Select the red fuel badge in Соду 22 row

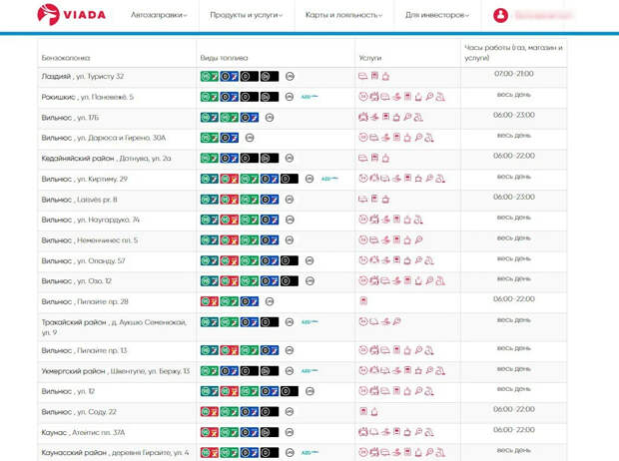click(x=210, y=412)
